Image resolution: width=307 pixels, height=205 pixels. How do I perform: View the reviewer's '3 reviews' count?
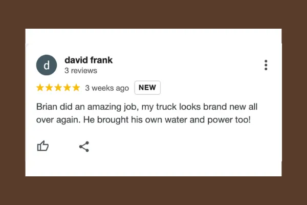click(81, 71)
